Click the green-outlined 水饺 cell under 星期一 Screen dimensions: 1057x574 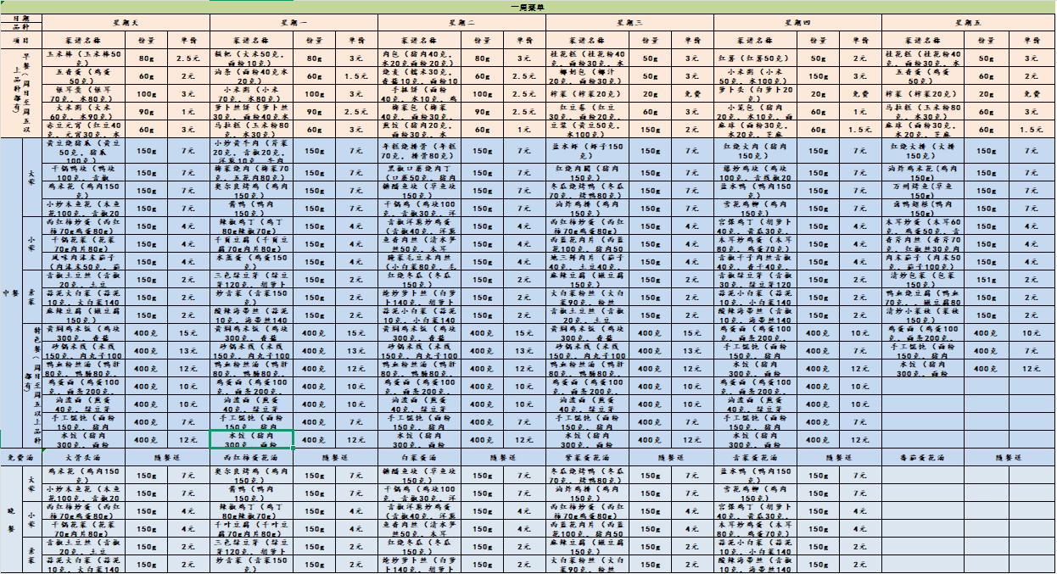pos(252,439)
